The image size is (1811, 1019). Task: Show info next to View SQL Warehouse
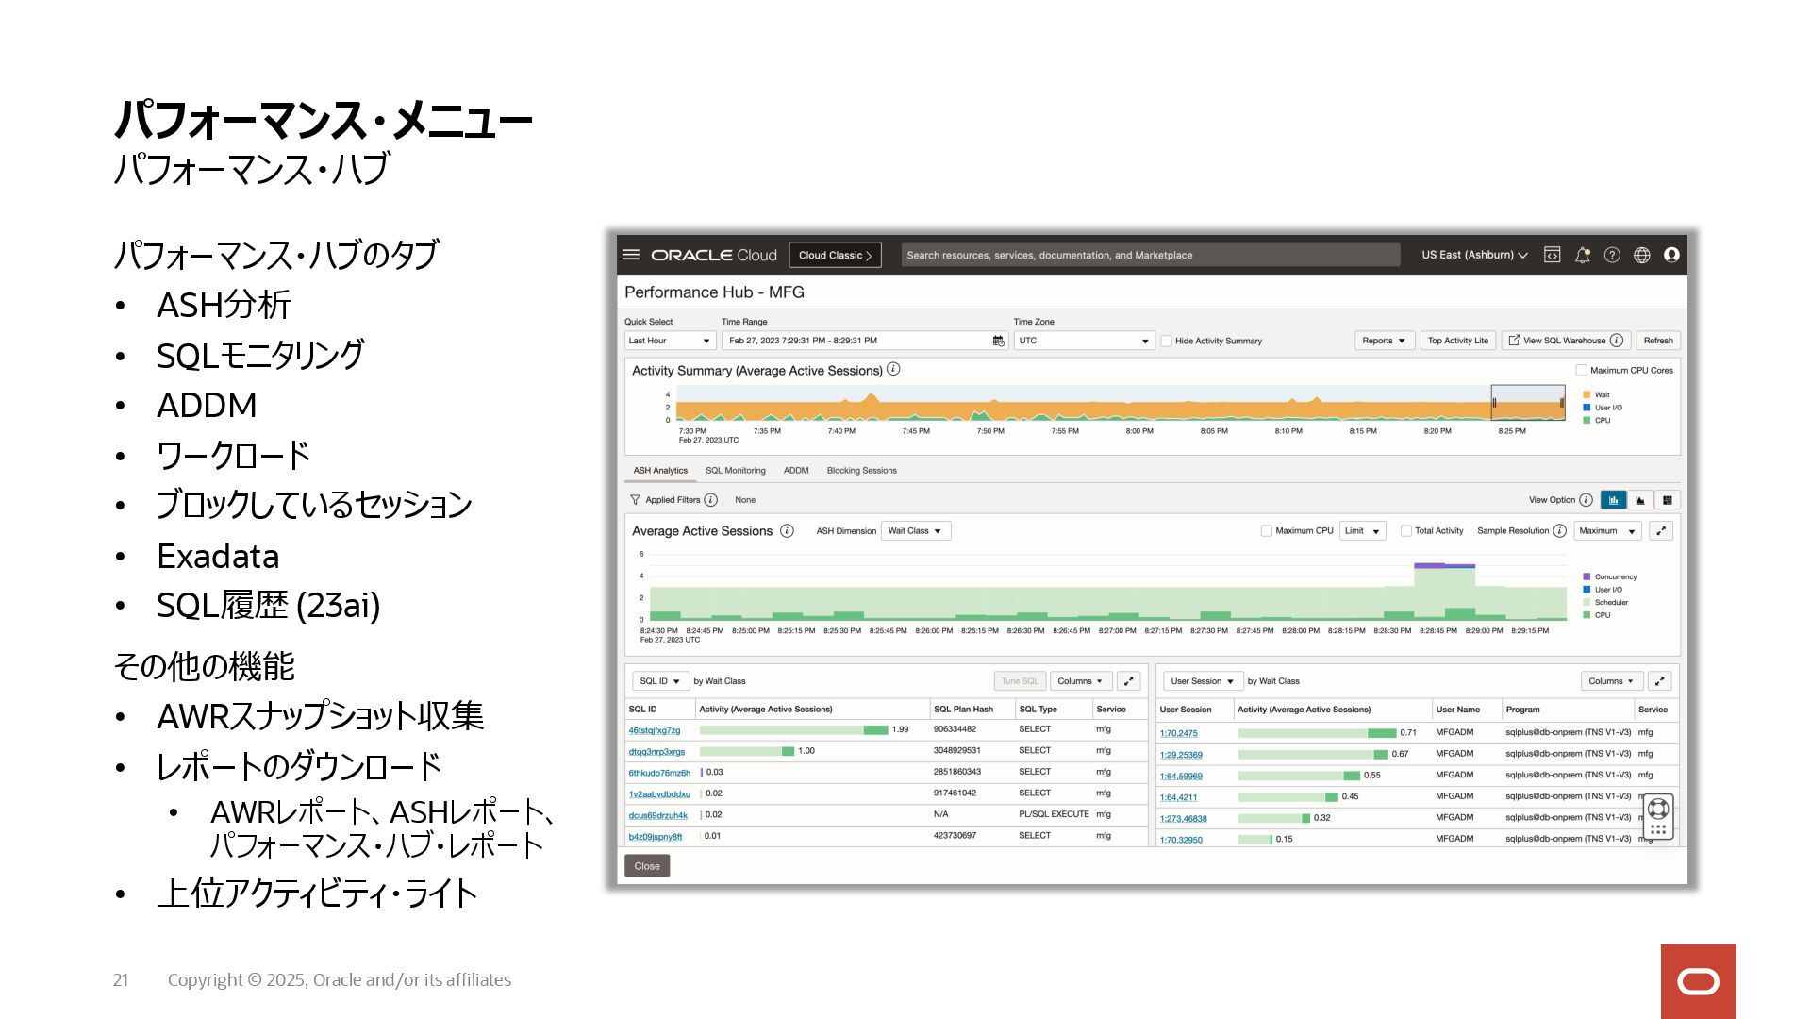click(1616, 341)
